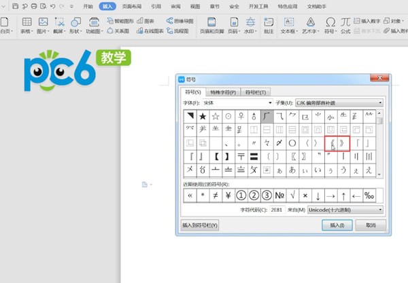The width and height of the screenshot is (408, 283).
Task: Click the 流程图 flowchart button
Action: [x=177, y=31]
